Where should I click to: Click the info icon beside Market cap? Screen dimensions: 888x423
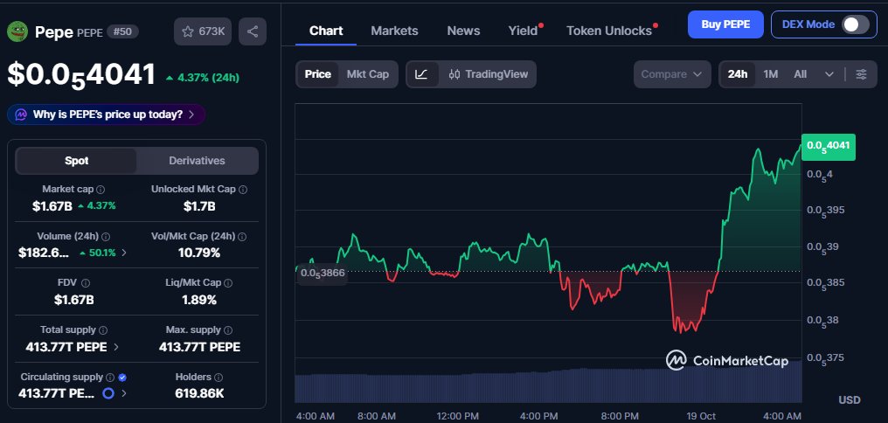[x=101, y=190]
